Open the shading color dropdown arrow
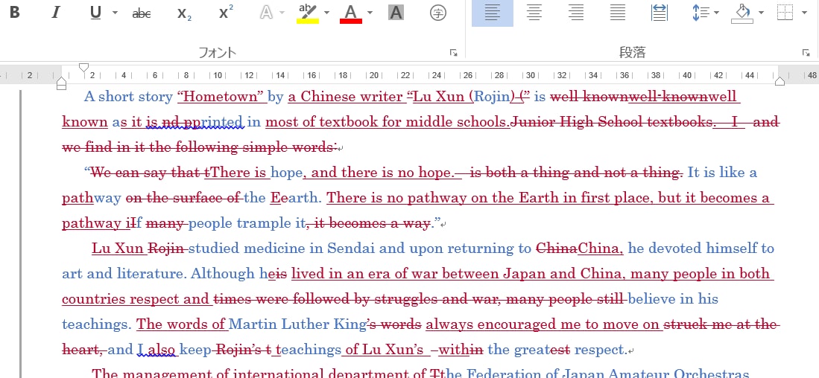Viewport: 819px width, 378px height. click(761, 13)
